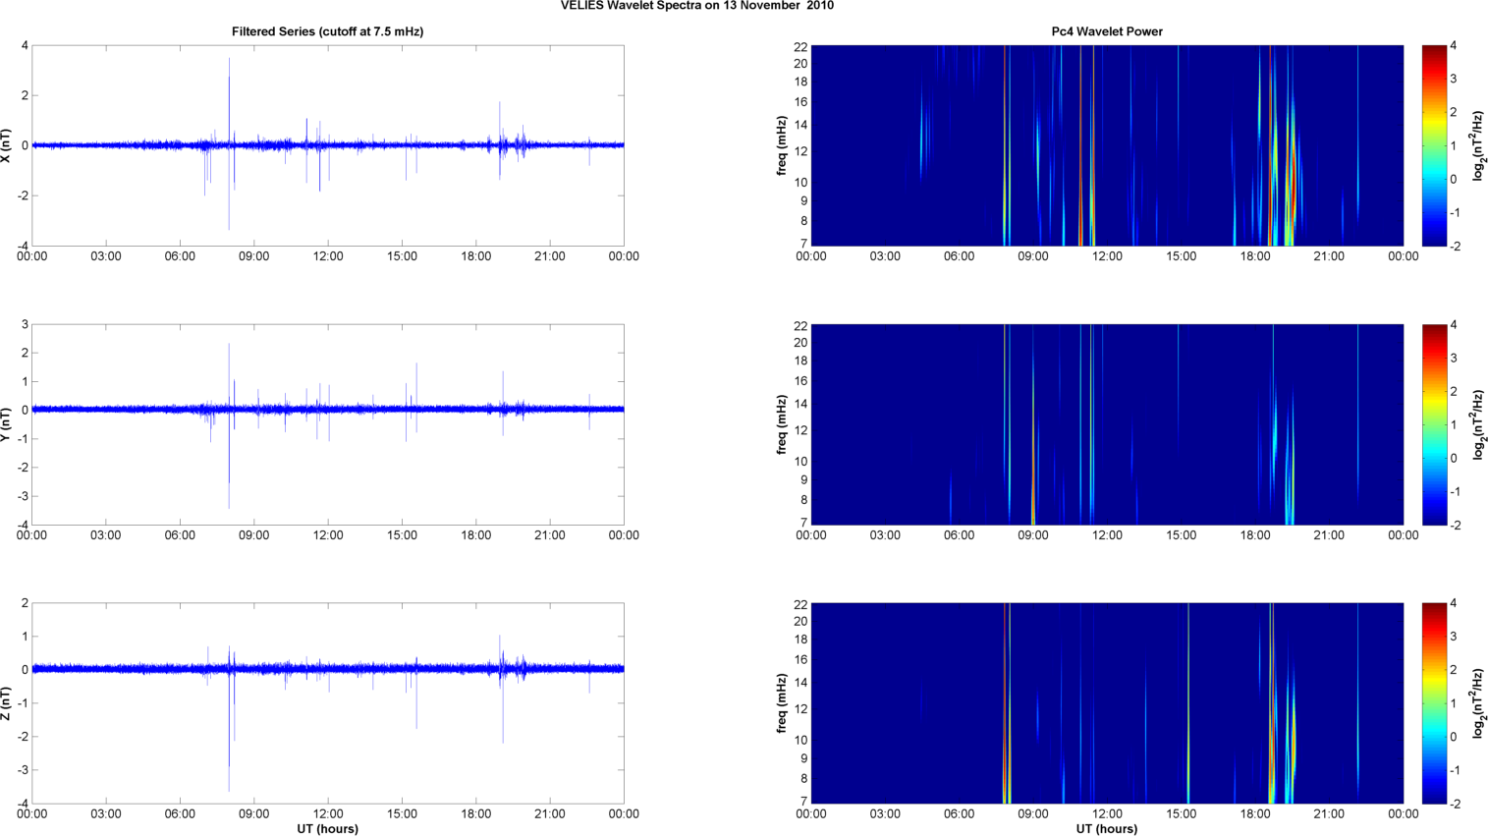This screenshot has height=836, width=1488.
Task: Click the 12:00 tick below Z series plot
Action: [328, 813]
